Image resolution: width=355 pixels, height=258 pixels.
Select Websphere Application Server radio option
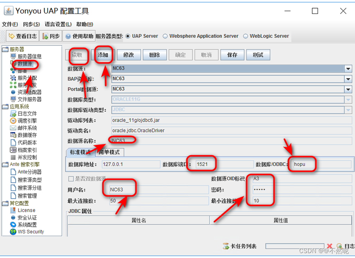click(x=165, y=36)
